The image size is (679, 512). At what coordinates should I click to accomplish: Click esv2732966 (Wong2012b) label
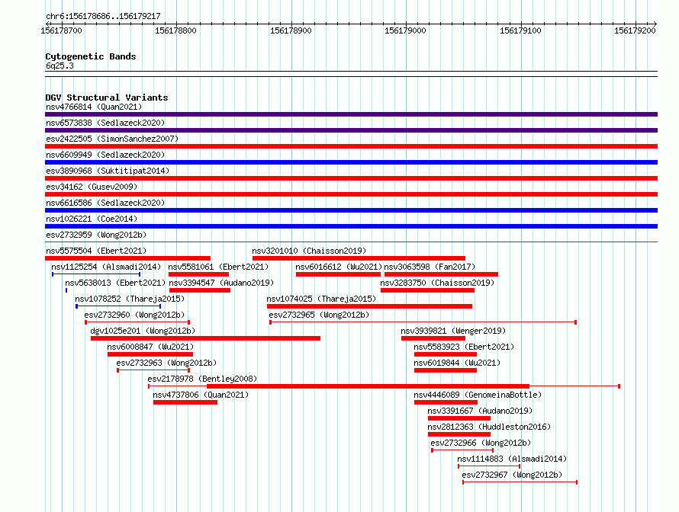[x=481, y=443]
